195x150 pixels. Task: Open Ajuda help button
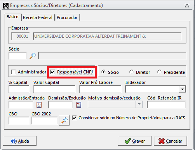point(20,141)
